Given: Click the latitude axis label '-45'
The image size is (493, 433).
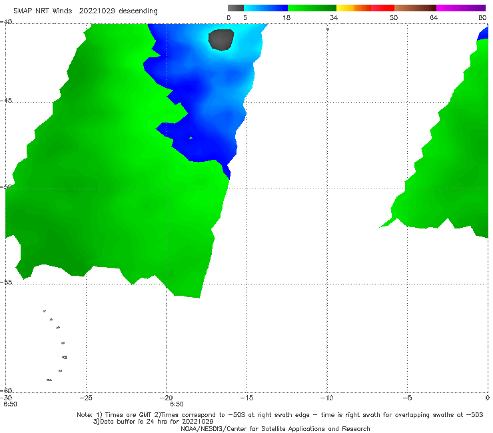Looking at the screenshot, I should (x=6, y=101).
